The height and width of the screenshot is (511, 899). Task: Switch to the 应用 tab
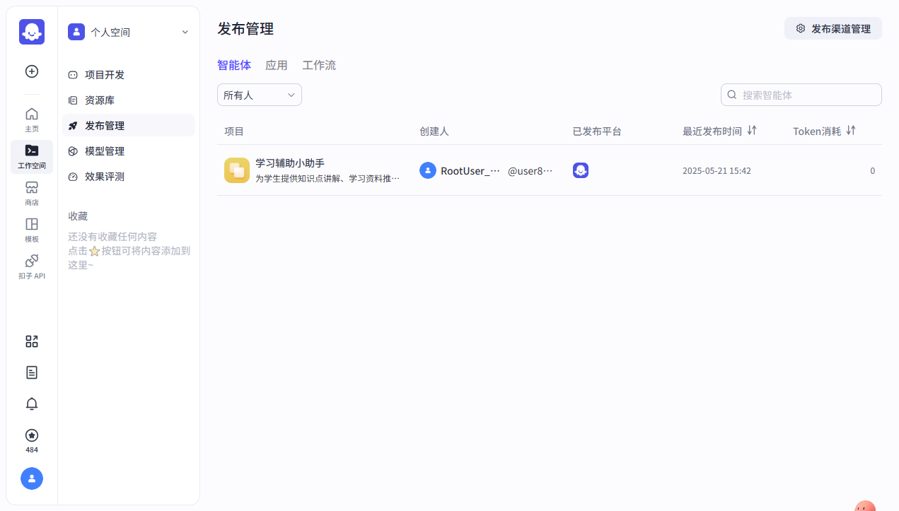coord(277,65)
